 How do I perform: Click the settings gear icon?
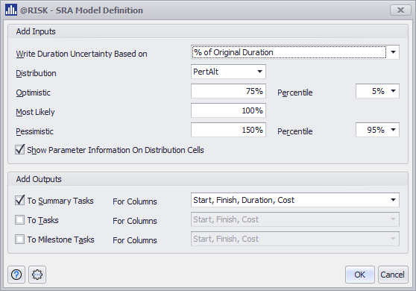click(37, 275)
